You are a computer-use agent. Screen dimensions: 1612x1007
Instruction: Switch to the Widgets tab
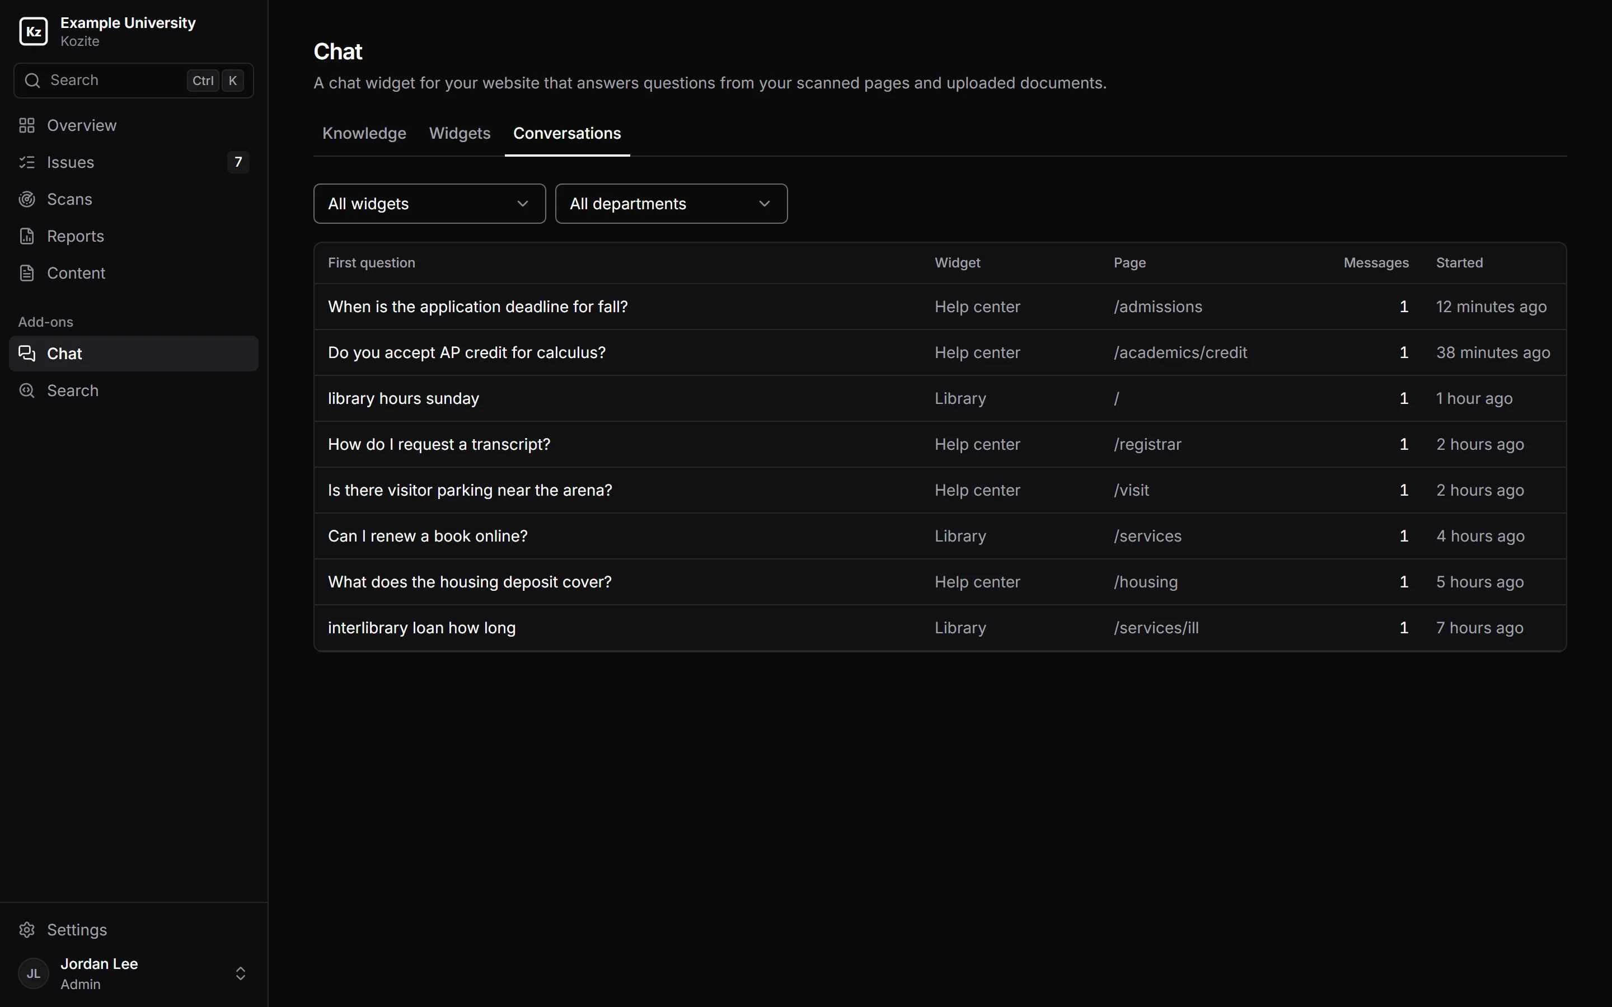tap(460, 133)
